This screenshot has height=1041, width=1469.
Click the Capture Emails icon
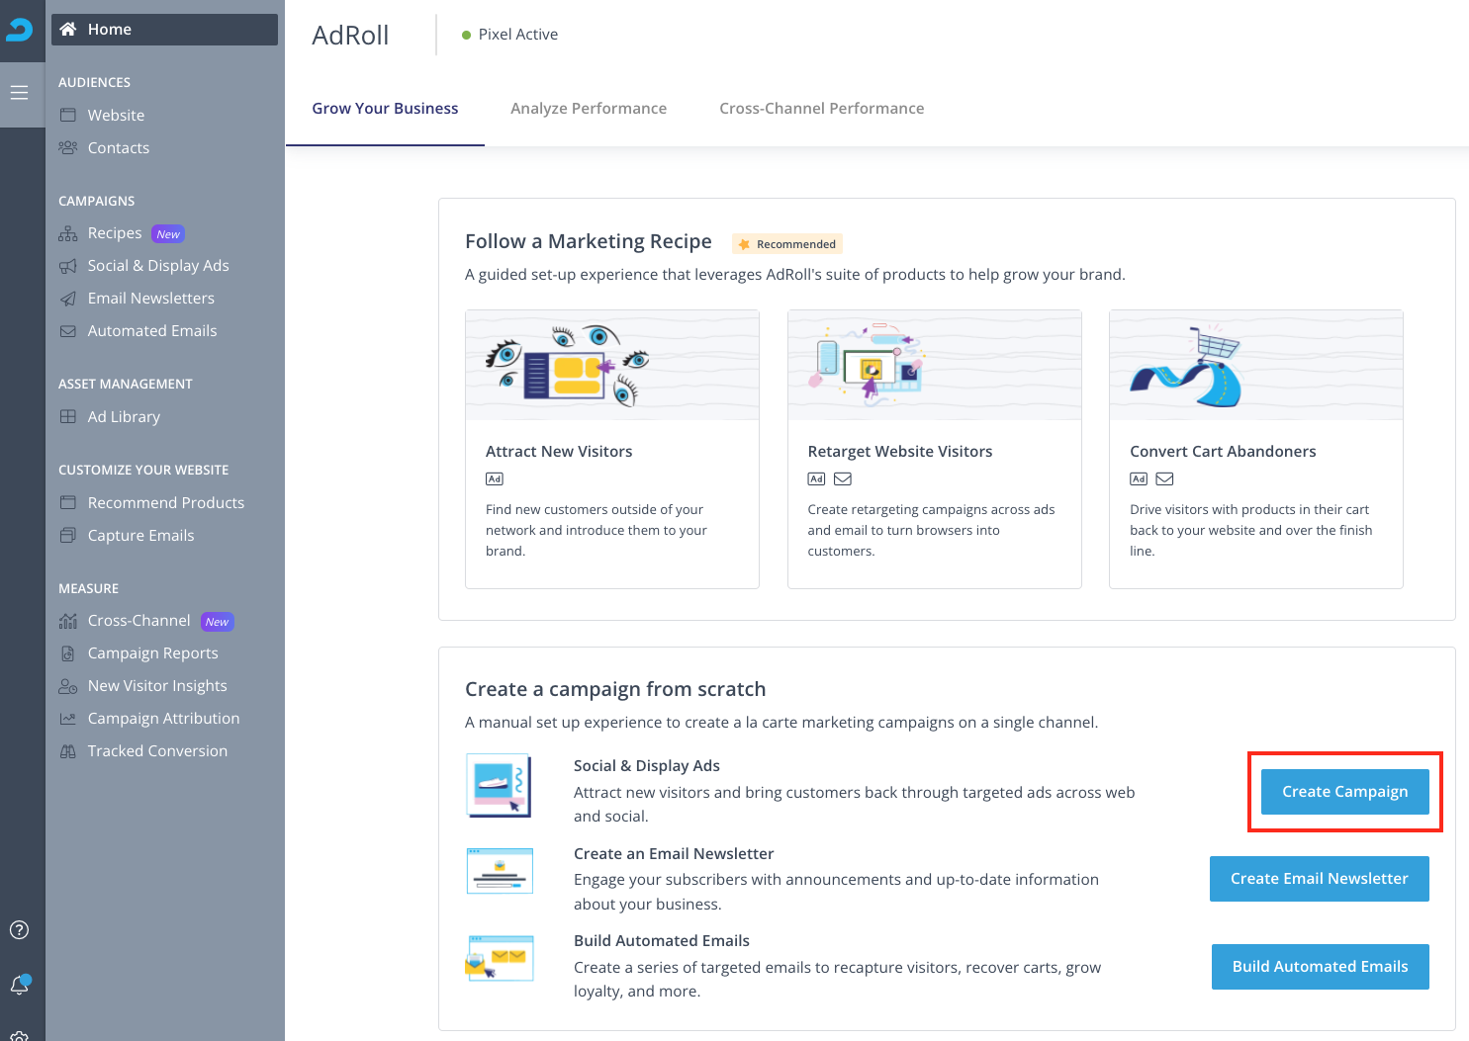point(68,536)
